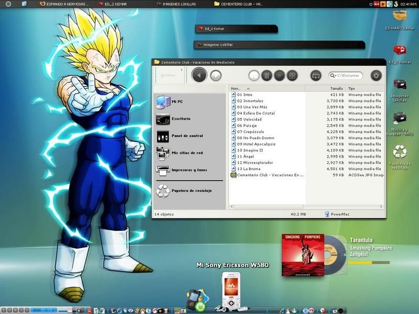Select the EDWARD kemar desktop box icon
Viewport: 419px width, 314px height.
pos(400,17)
